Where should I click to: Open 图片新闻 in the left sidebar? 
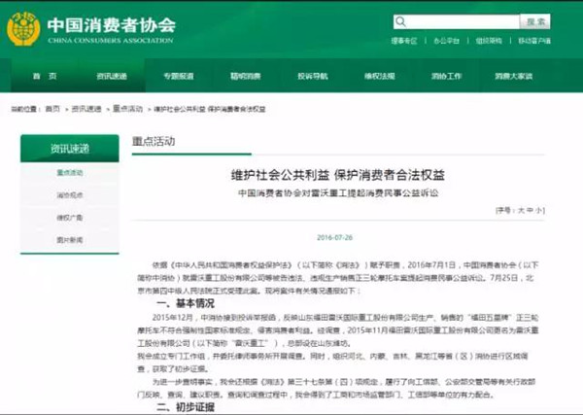click(x=70, y=240)
